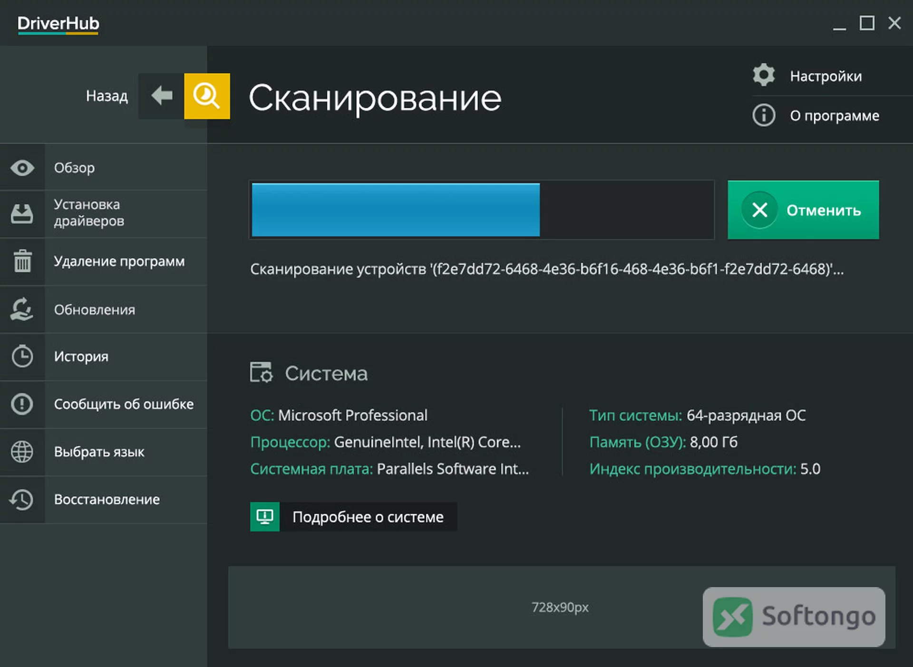Maximize the DriverHub window

tap(867, 23)
